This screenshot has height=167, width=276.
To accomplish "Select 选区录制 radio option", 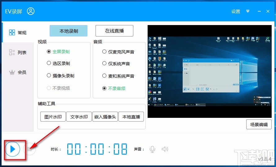I will (x=58, y=63).
